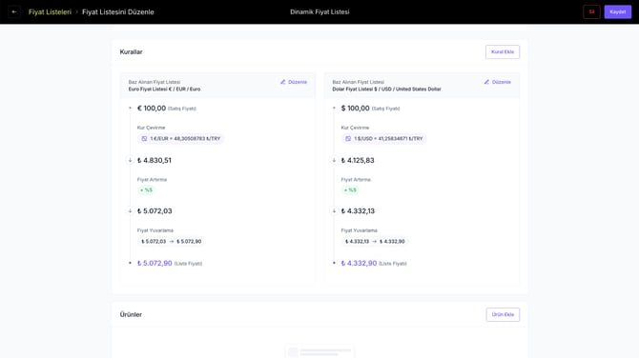Click the +%5 increase badge in Dolar card
The height and width of the screenshot is (358, 639).
coord(350,190)
